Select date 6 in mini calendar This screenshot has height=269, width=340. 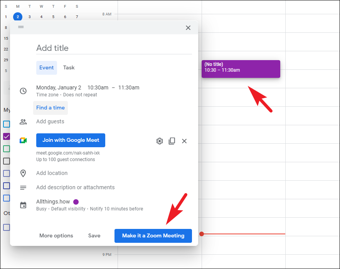click(x=65, y=17)
